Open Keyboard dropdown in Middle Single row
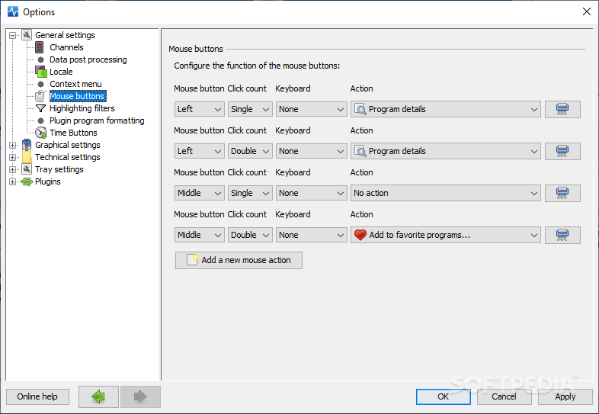 tap(312, 193)
